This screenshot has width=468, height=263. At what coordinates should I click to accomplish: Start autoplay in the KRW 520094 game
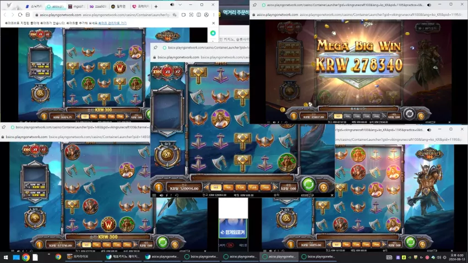[x=324, y=187]
